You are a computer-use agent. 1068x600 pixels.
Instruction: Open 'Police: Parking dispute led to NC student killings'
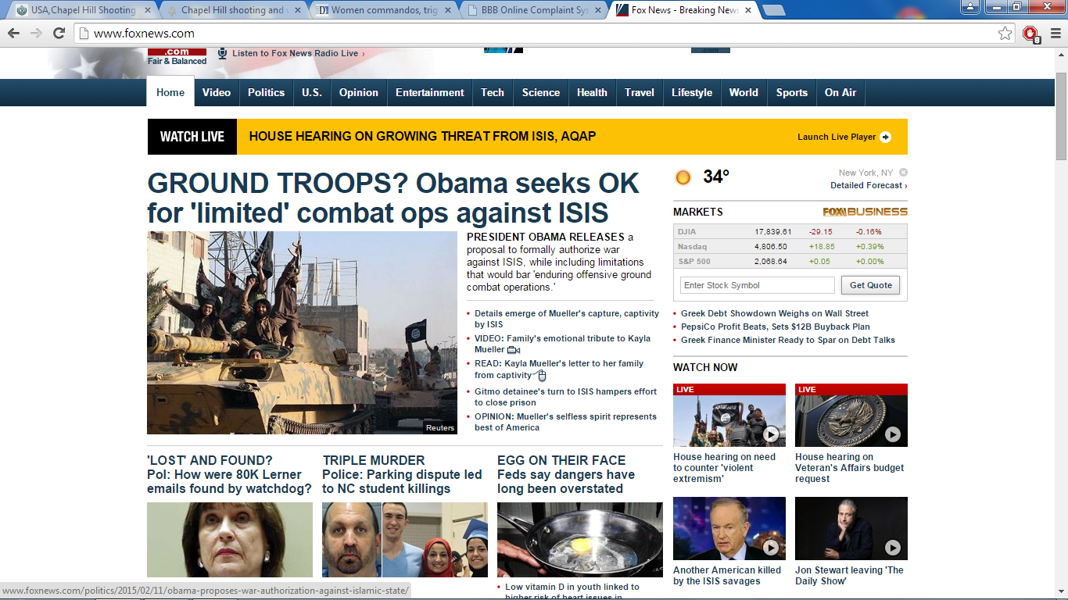pyautogui.click(x=402, y=481)
